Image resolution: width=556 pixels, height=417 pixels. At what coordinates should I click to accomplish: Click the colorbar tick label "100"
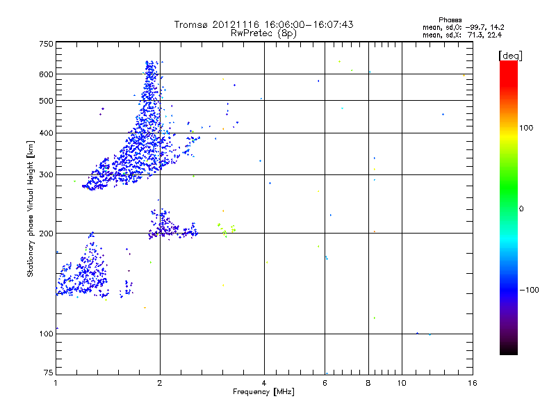[526, 128]
